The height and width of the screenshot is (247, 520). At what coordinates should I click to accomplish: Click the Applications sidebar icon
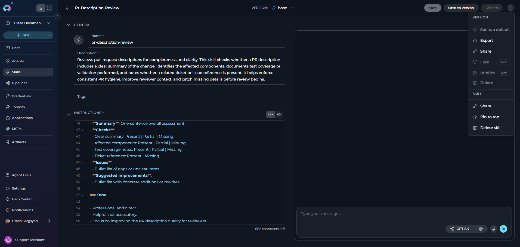tap(8, 118)
